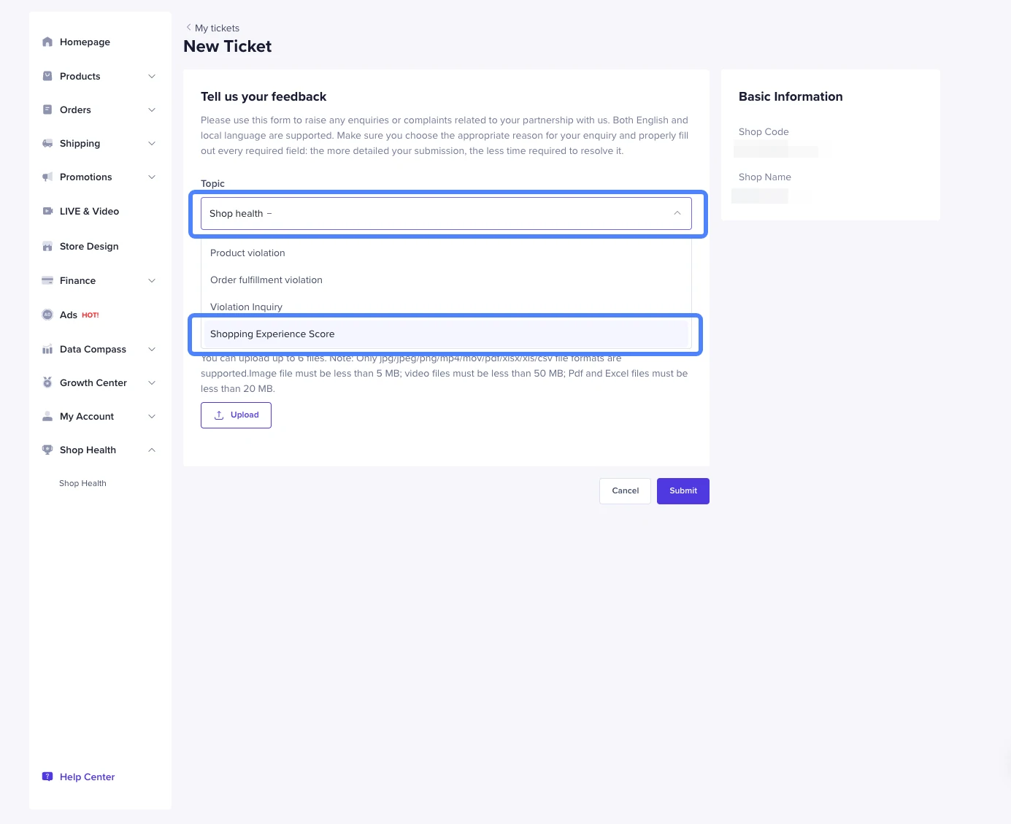Click the Shipping truck icon
Screen dimensions: 1011x824
(x=47, y=144)
